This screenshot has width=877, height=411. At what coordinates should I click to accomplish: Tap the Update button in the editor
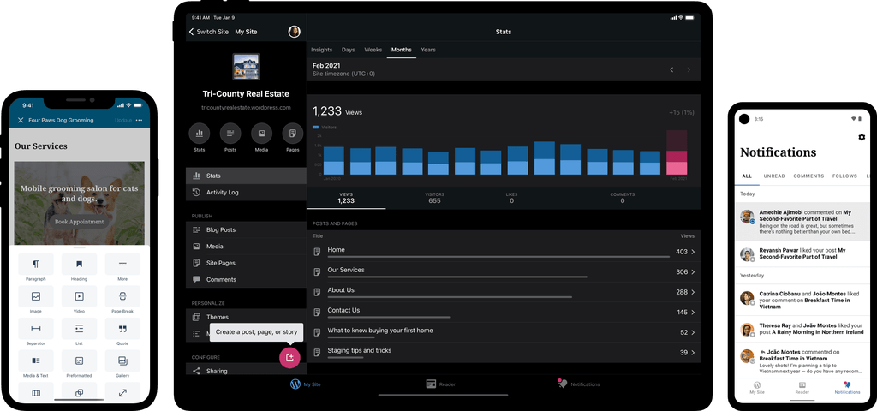(123, 120)
